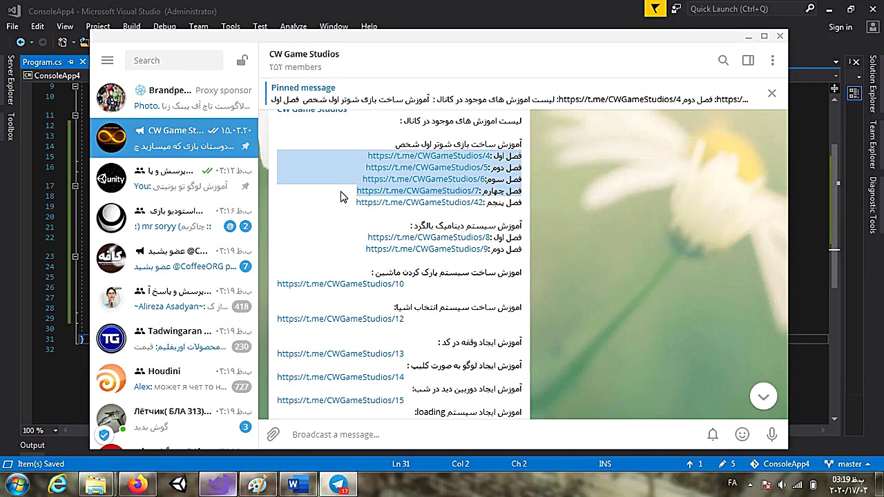Viewport: 884px width, 497px height.
Task: Click the pending changes pencil icon
Action: 727,464
